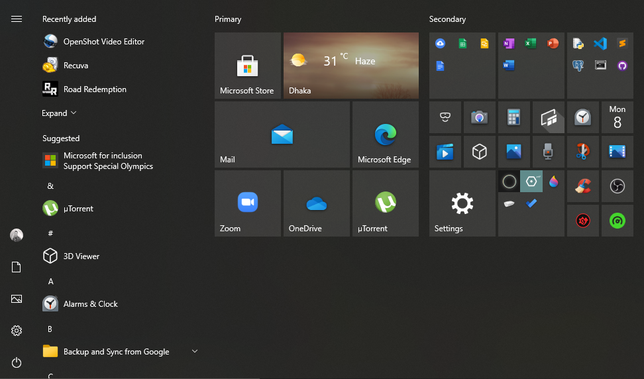Screen dimensions: 644x379
Task: Launch Microsoft Edge from its tile
Action: click(385, 135)
